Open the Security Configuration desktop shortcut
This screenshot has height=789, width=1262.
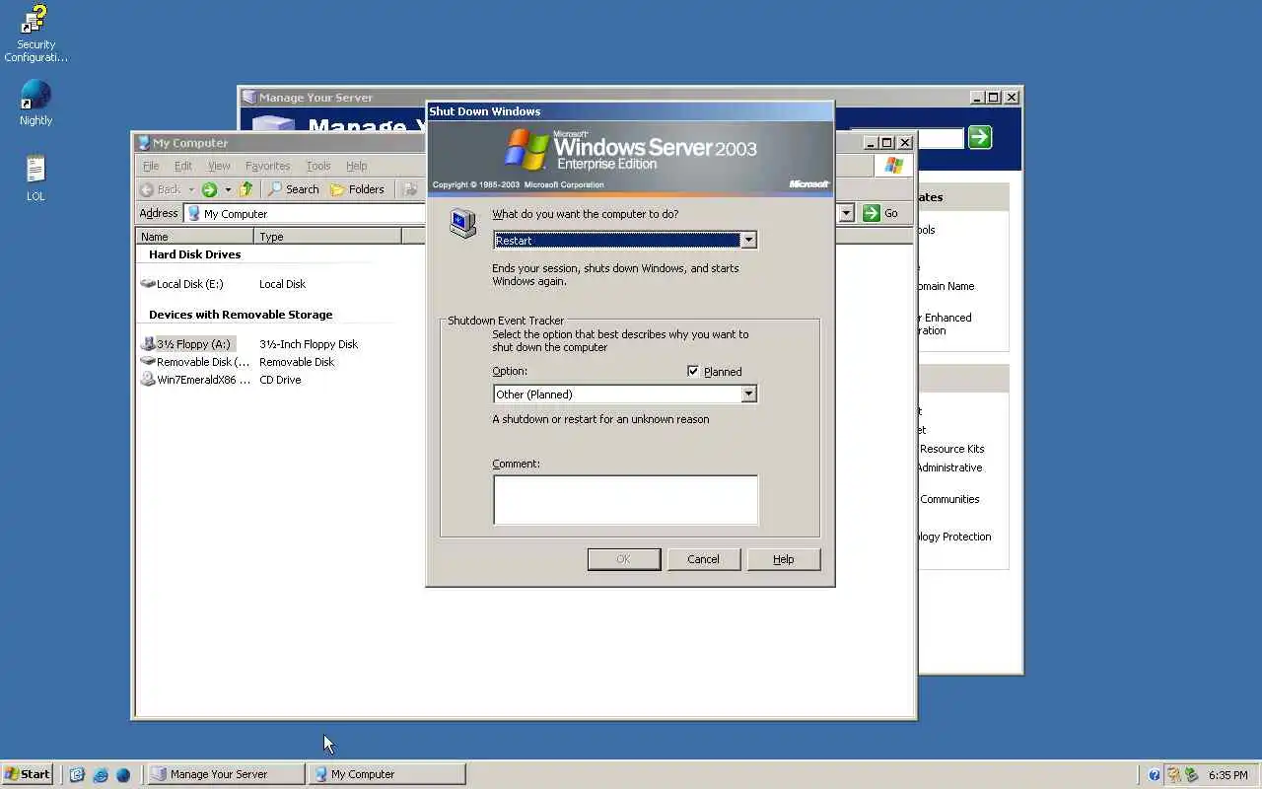(35, 34)
